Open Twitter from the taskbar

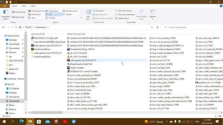(x=74, y=122)
